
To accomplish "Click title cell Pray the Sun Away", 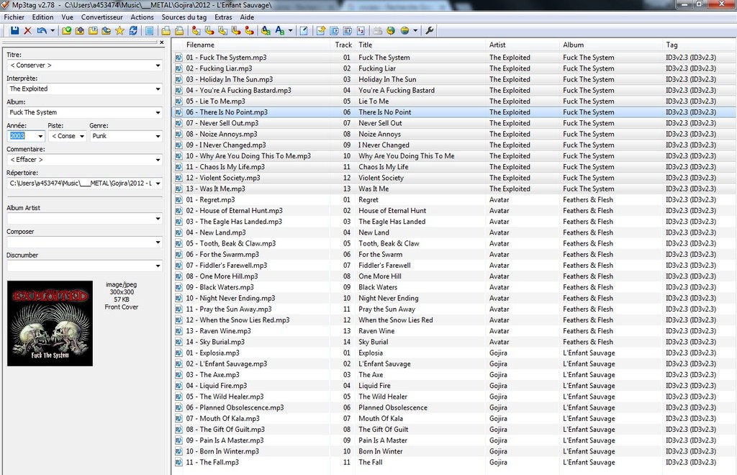I will (386, 309).
